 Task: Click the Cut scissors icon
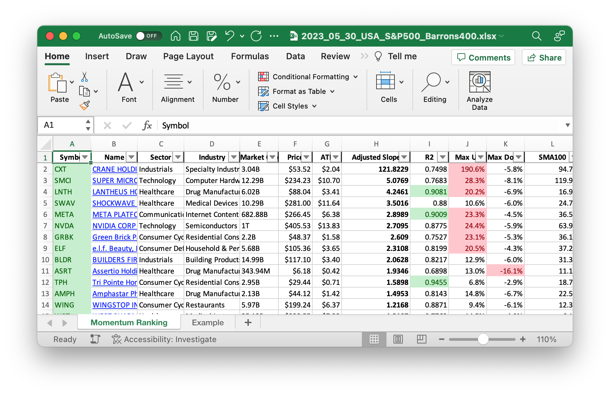tap(84, 77)
